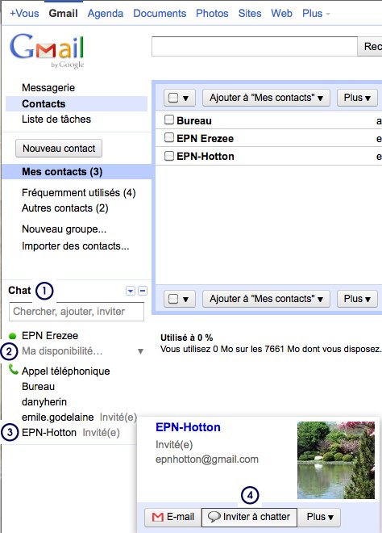Open Plus menu in top navigation bar
The height and width of the screenshot is (533, 382).
pyautogui.click(x=315, y=13)
